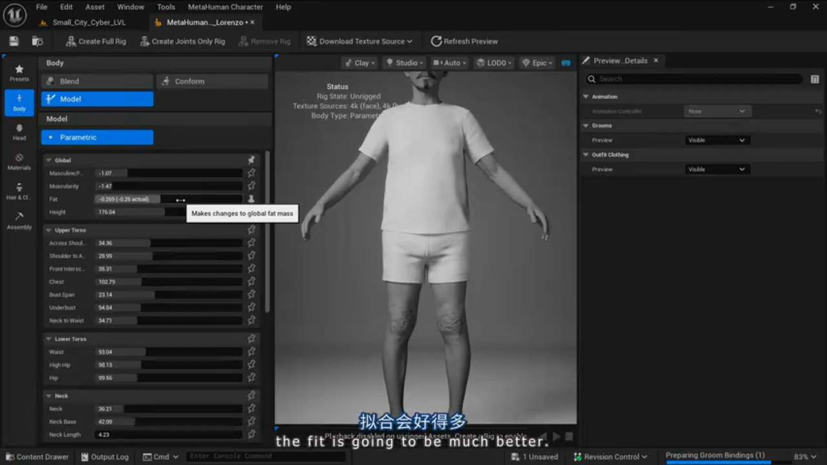This screenshot has height=465, width=827.
Task: Select the Presets panel icon
Action: coord(19,71)
